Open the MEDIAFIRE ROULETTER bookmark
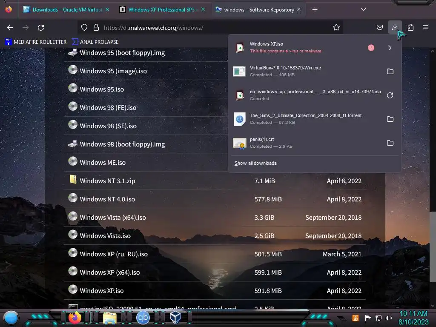Viewport: 436px width, 327px height. tap(36, 42)
